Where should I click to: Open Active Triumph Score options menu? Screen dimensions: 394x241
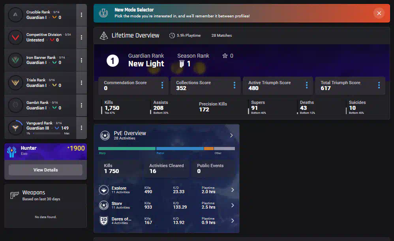307,85
